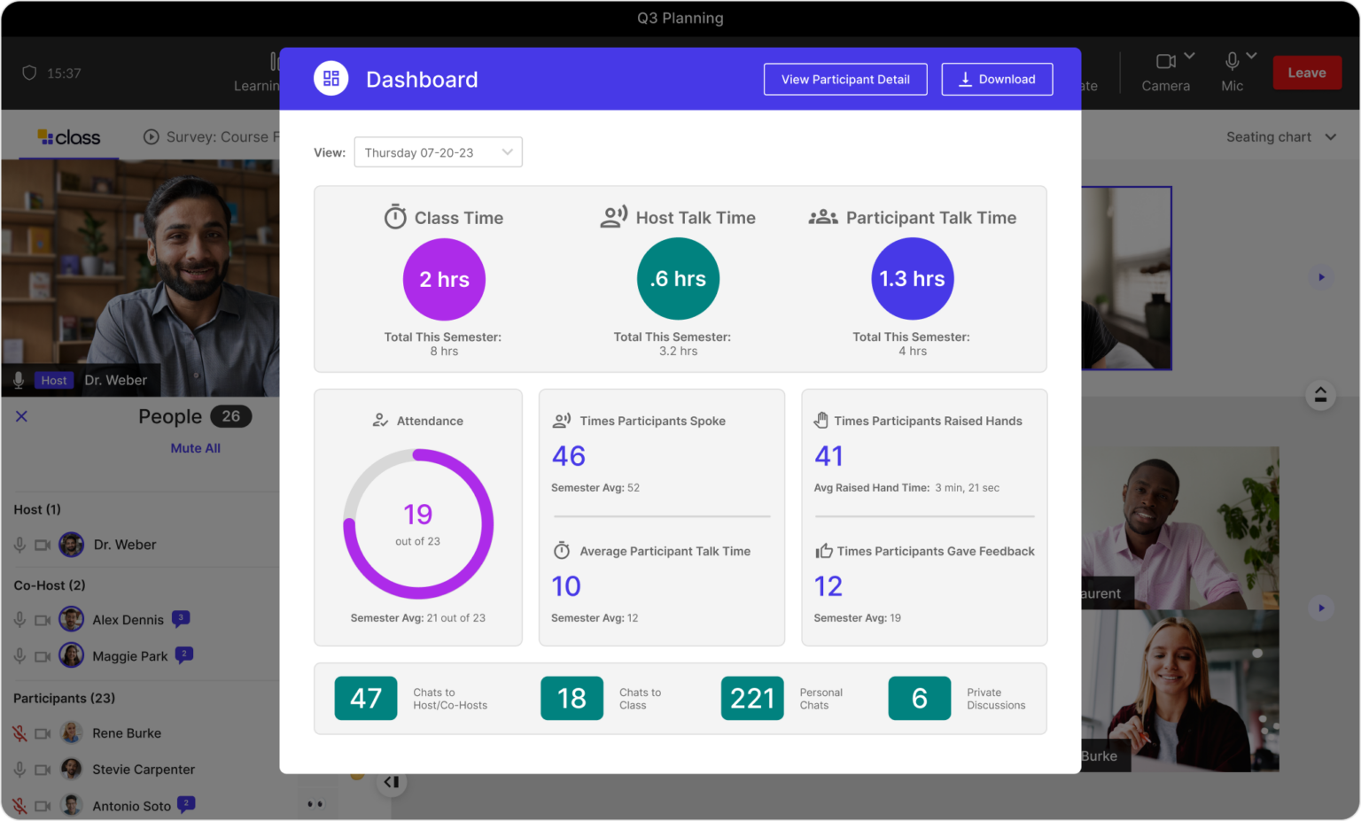Viewport: 1361px width, 821px height.
Task: Open Maggie Park's chat bubble badge
Action: click(183, 655)
